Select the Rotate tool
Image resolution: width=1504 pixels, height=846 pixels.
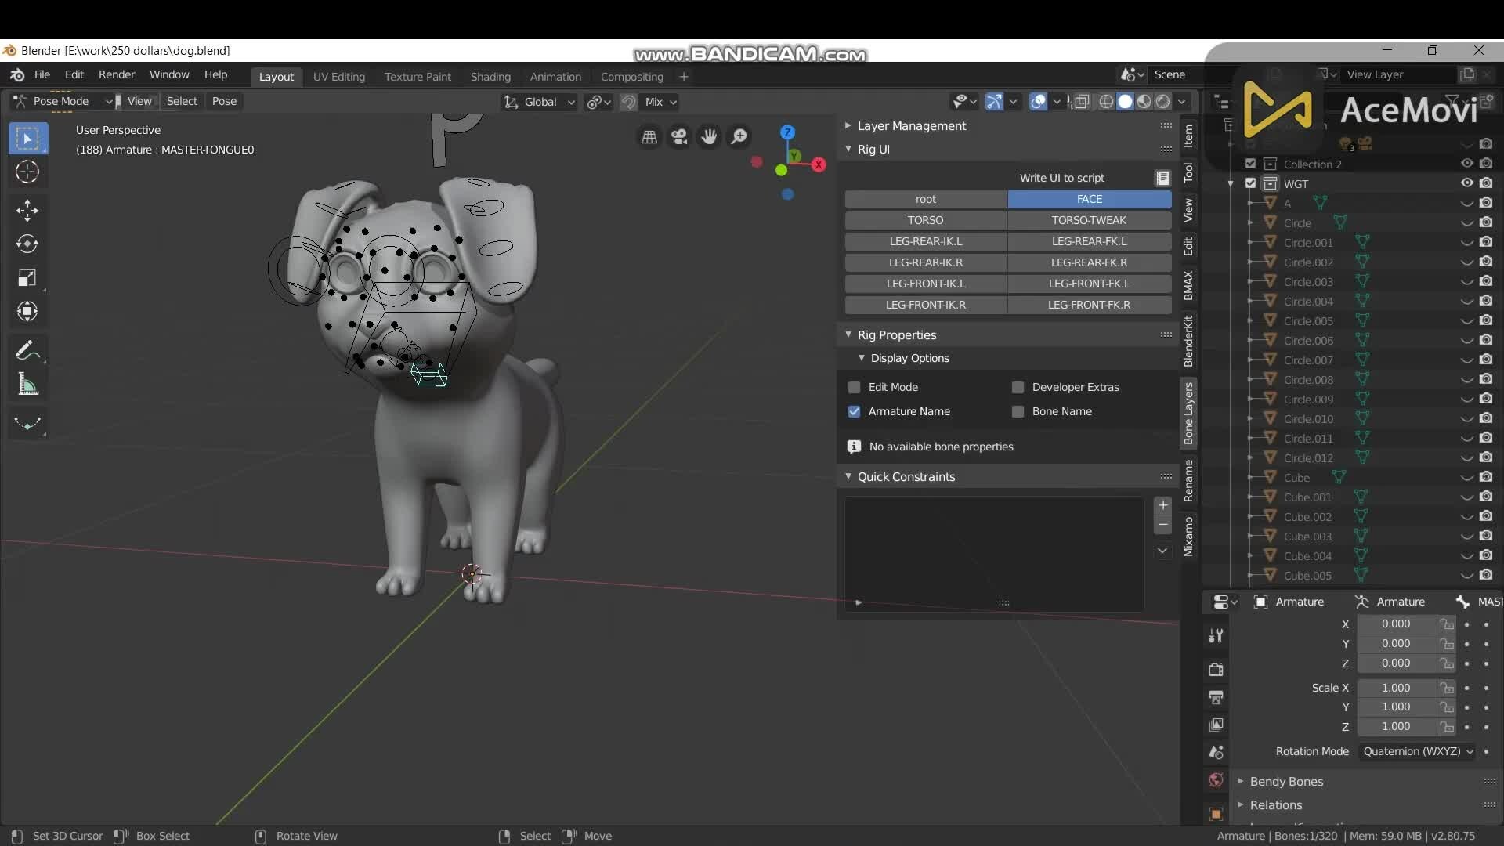pos(27,244)
